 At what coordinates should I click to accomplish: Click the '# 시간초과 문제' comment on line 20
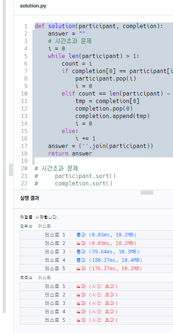(56, 169)
